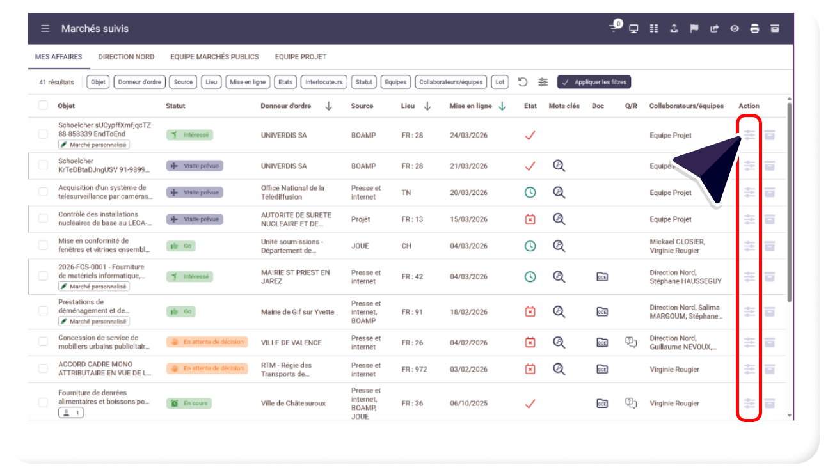Switch to EQUIPE MARCHÉS PUBLICS tab
The image size is (828, 472).
(214, 57)
